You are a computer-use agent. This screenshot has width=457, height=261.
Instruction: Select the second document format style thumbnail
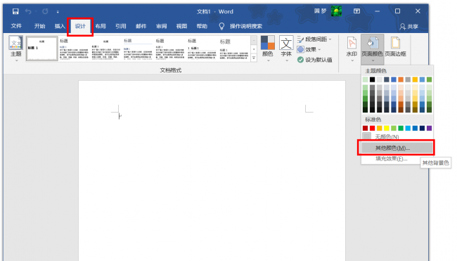click(74, 49)
